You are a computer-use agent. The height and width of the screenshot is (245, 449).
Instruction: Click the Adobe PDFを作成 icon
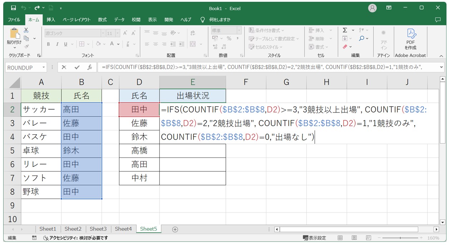point(410,39)
